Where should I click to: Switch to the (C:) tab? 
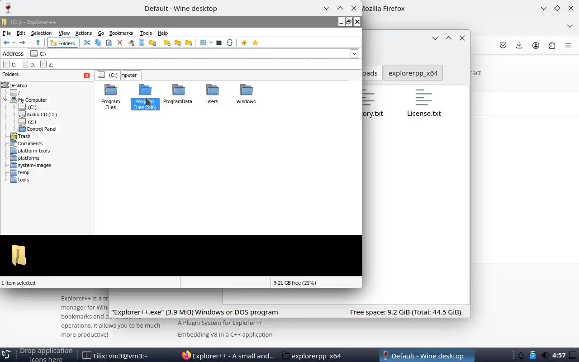[x=108, y=75]
